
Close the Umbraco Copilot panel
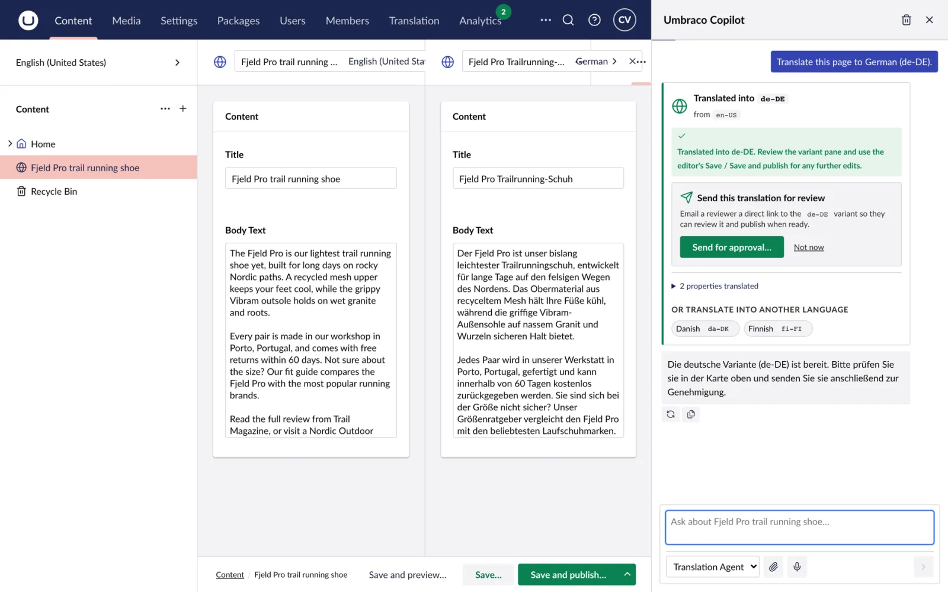coord(929,20)
